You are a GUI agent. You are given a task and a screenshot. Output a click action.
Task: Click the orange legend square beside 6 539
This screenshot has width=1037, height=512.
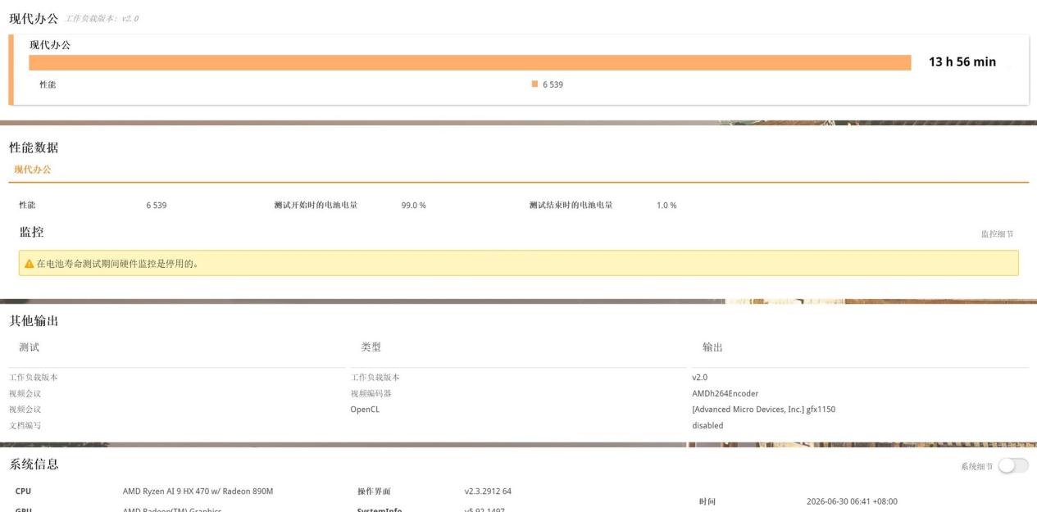pyautogui.click(x=534, y=84)
